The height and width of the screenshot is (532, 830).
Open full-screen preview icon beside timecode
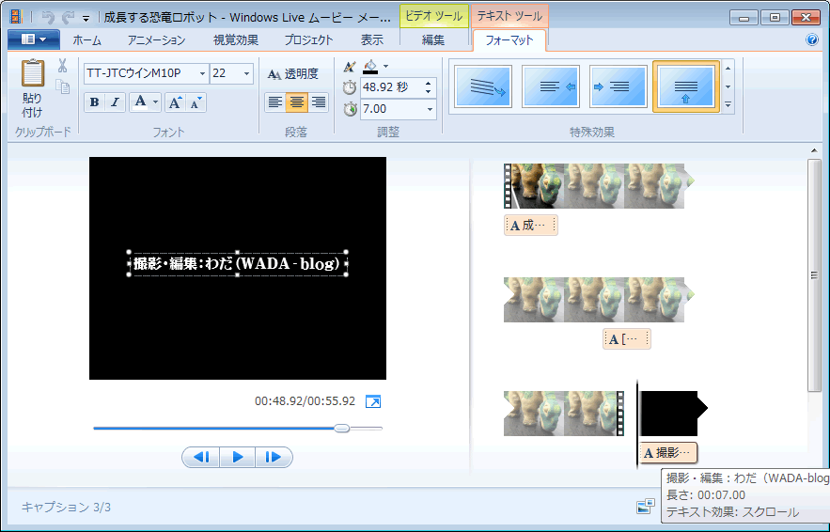373,401
